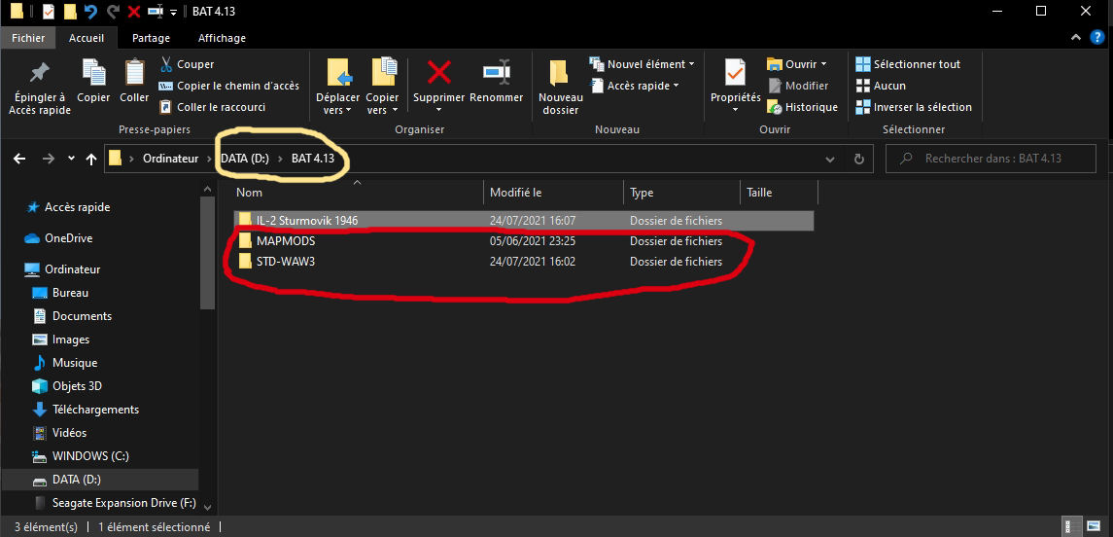Collapse the ribbon with the chevron
This screenshot has width=1113, height=537.
(x=1077, y=38)
